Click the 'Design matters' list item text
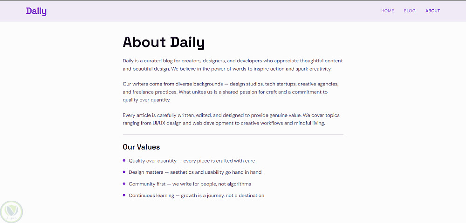The image size is (466, 223). point(195,172)
